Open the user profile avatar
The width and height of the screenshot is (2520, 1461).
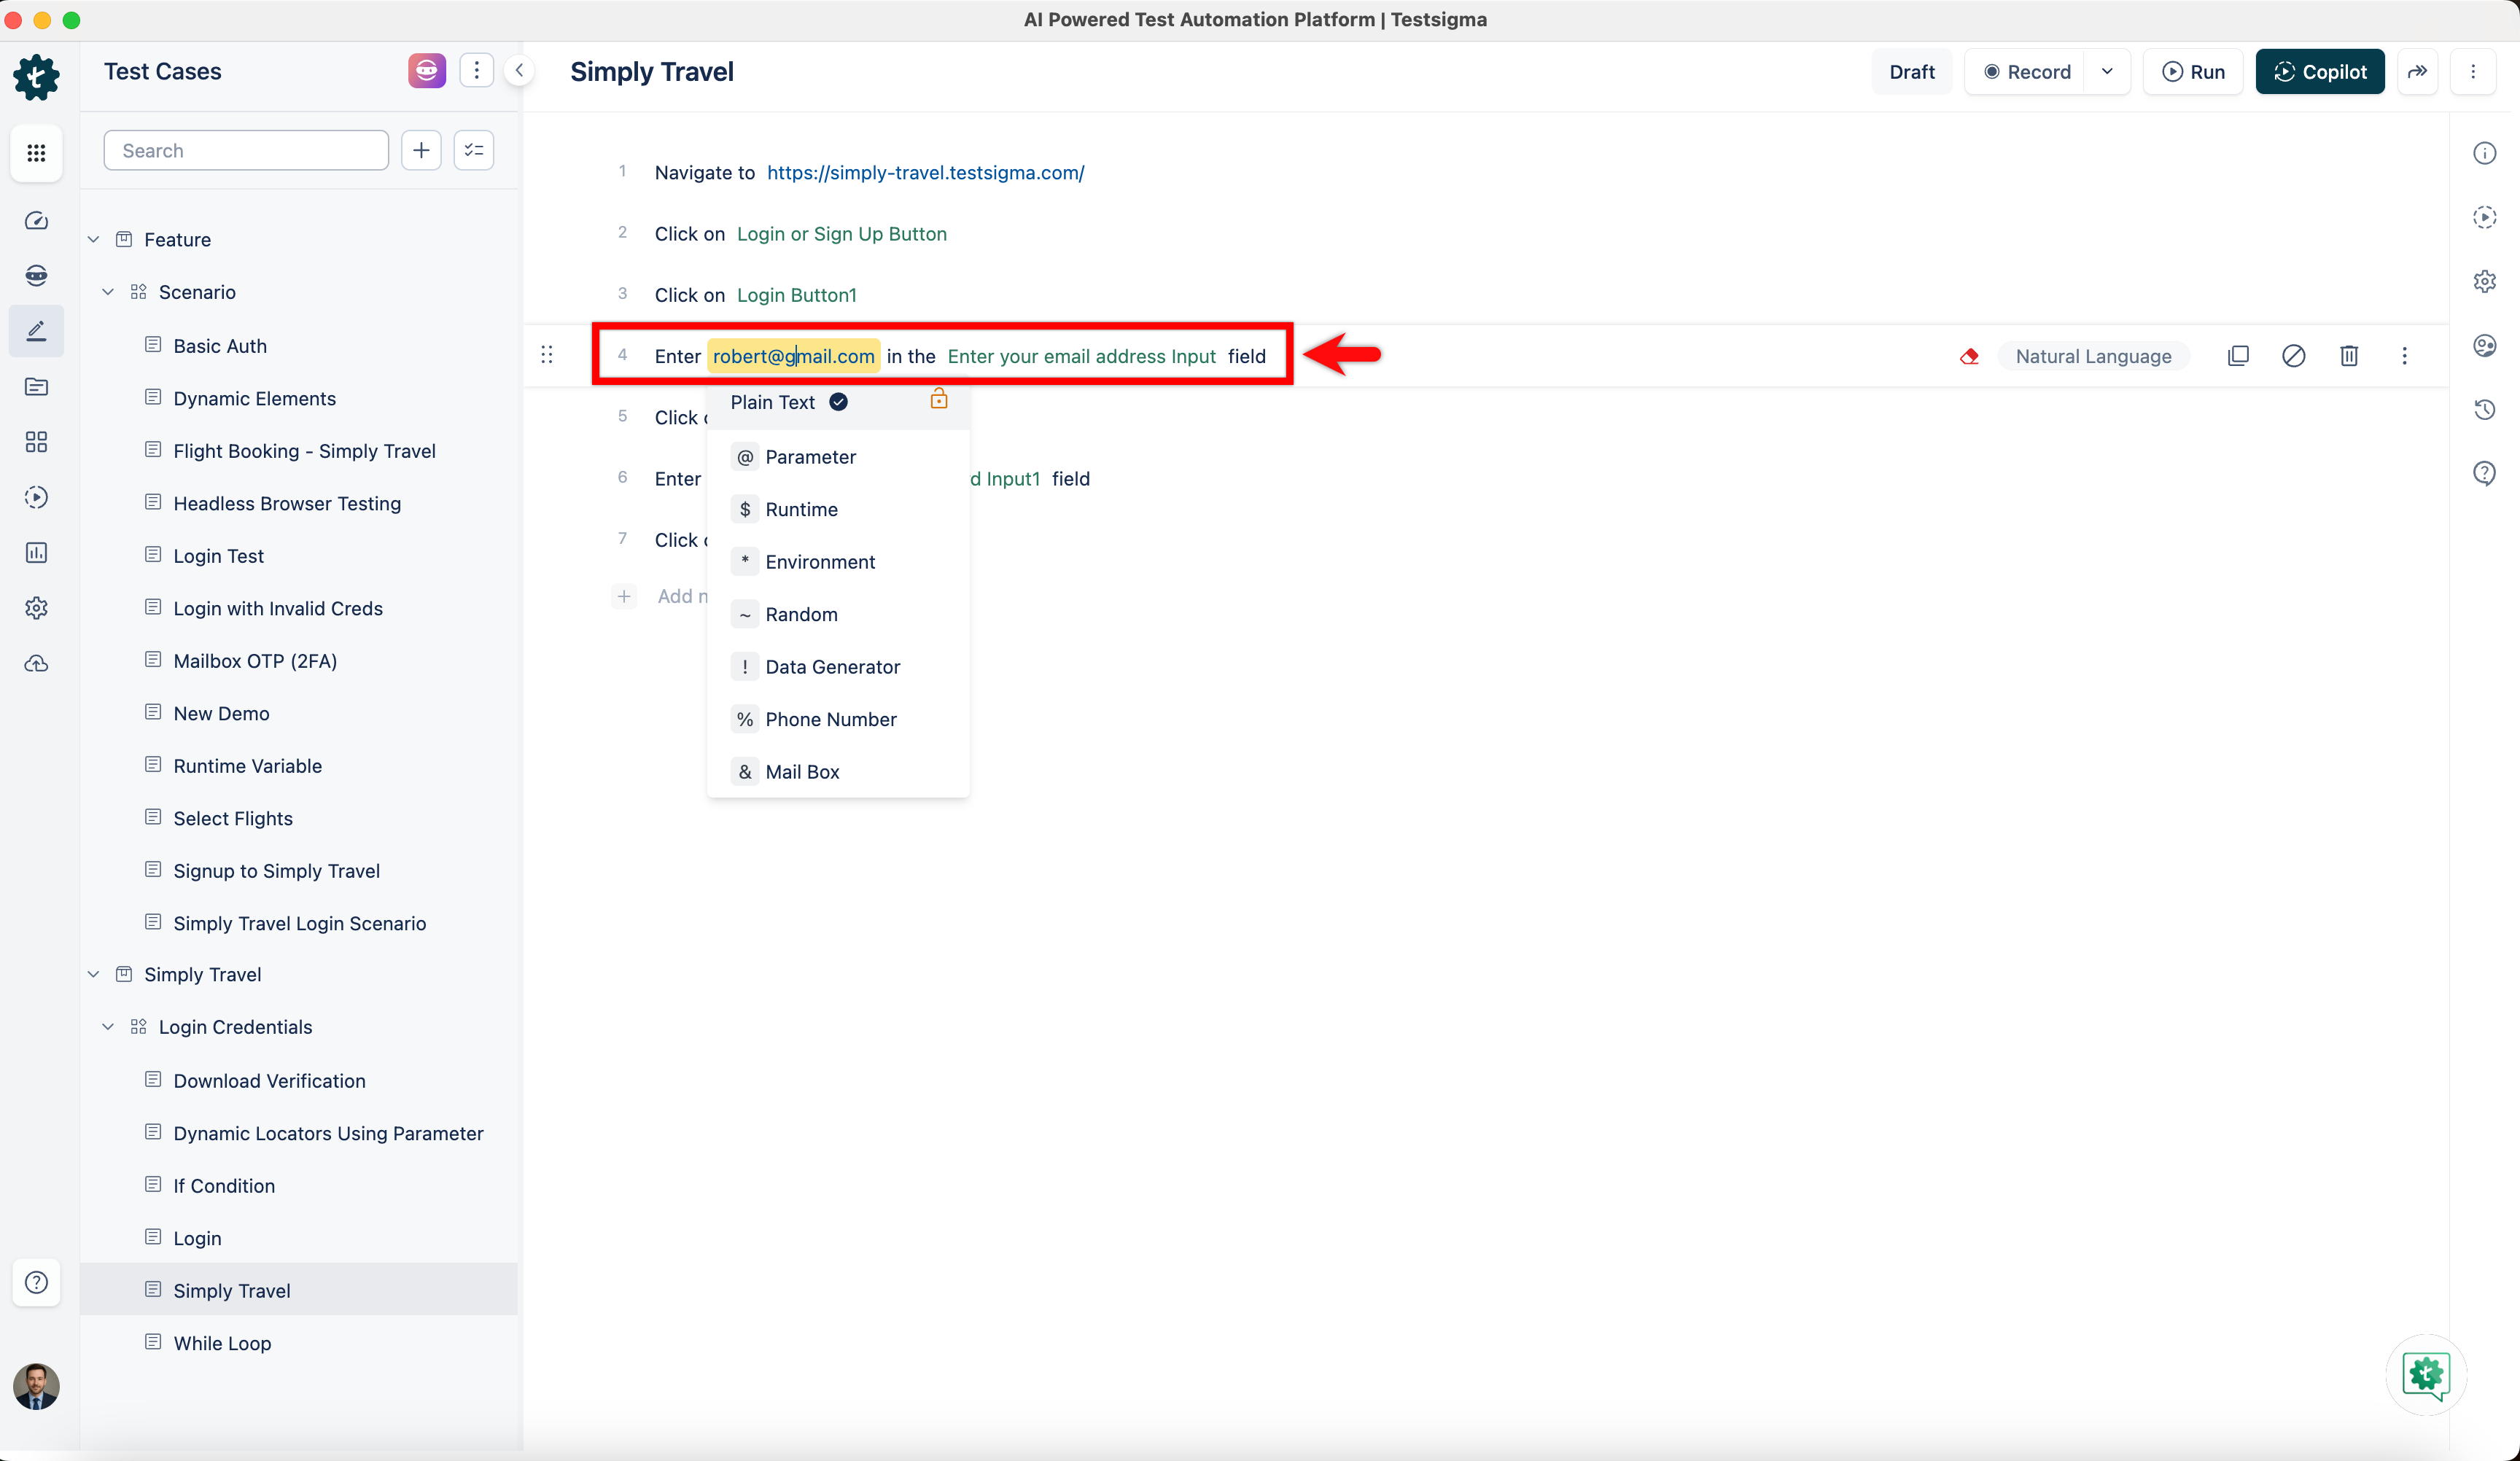point(36,1386)
